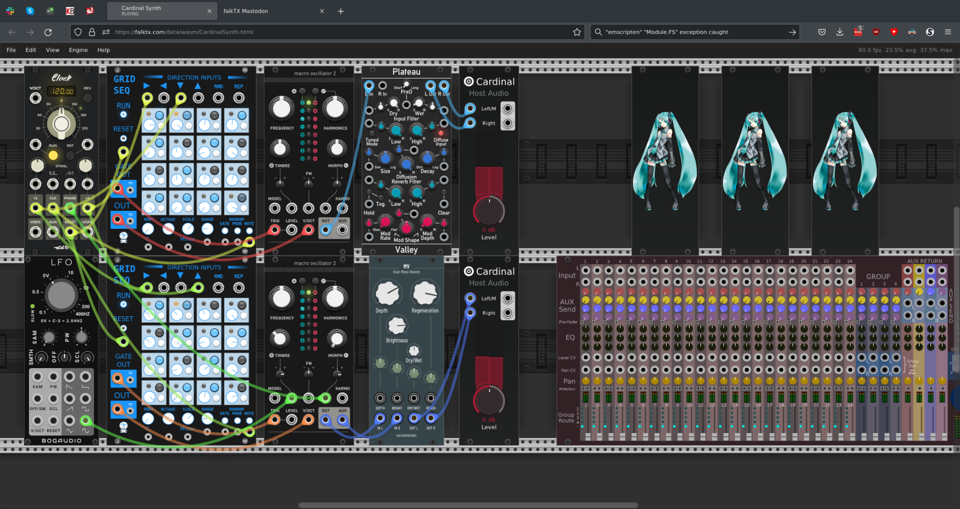The height and width of the screenshot is (509, 960).
Task: Click the Plateau Size knob
Action: pos(385,158)
